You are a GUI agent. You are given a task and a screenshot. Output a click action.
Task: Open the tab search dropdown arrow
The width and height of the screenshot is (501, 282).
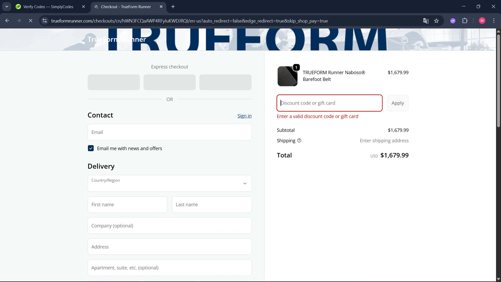(7, 7)
